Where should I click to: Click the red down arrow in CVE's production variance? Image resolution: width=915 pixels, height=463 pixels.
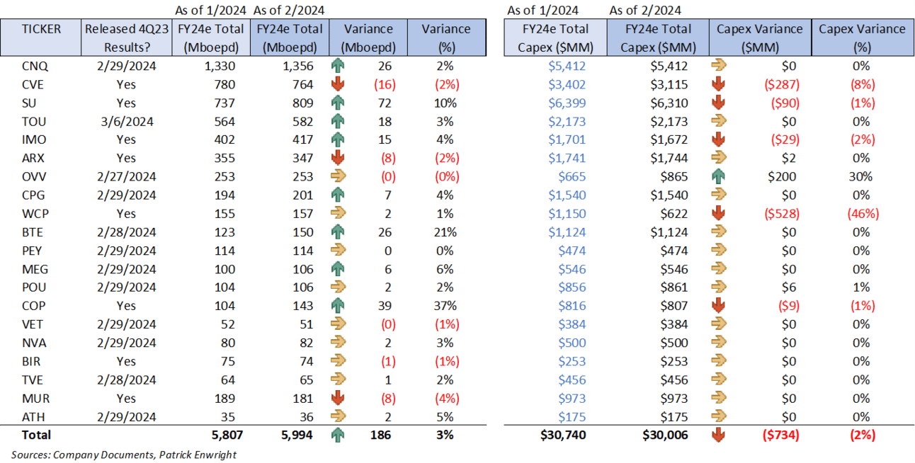(x=338, y=84)
